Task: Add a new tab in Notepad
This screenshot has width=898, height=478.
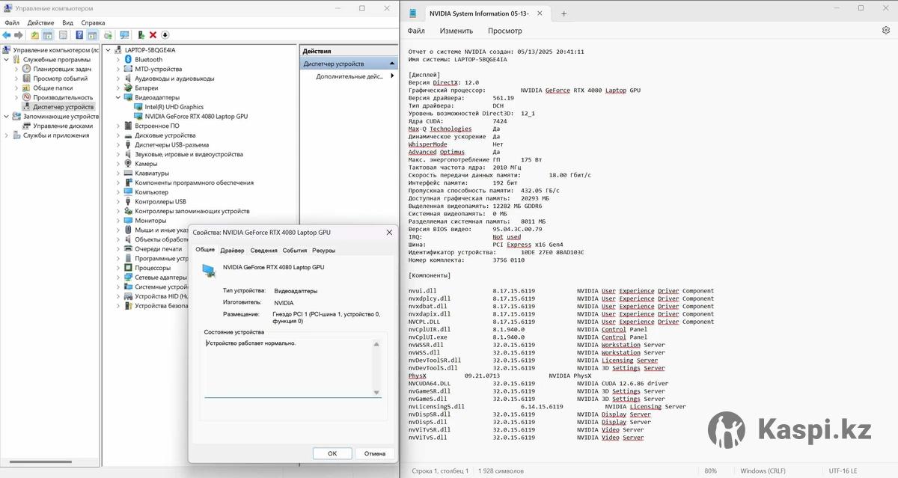Action: pyautogui.click(x=563, y=13)
